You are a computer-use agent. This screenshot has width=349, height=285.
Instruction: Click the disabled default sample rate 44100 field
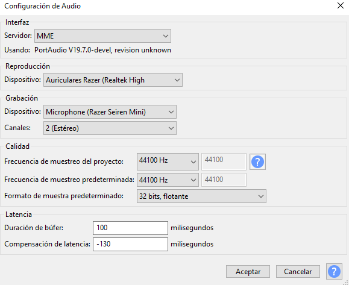coord(224,180)
